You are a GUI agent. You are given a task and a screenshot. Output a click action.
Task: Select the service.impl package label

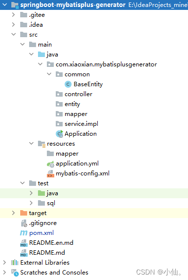coord(81,124)
